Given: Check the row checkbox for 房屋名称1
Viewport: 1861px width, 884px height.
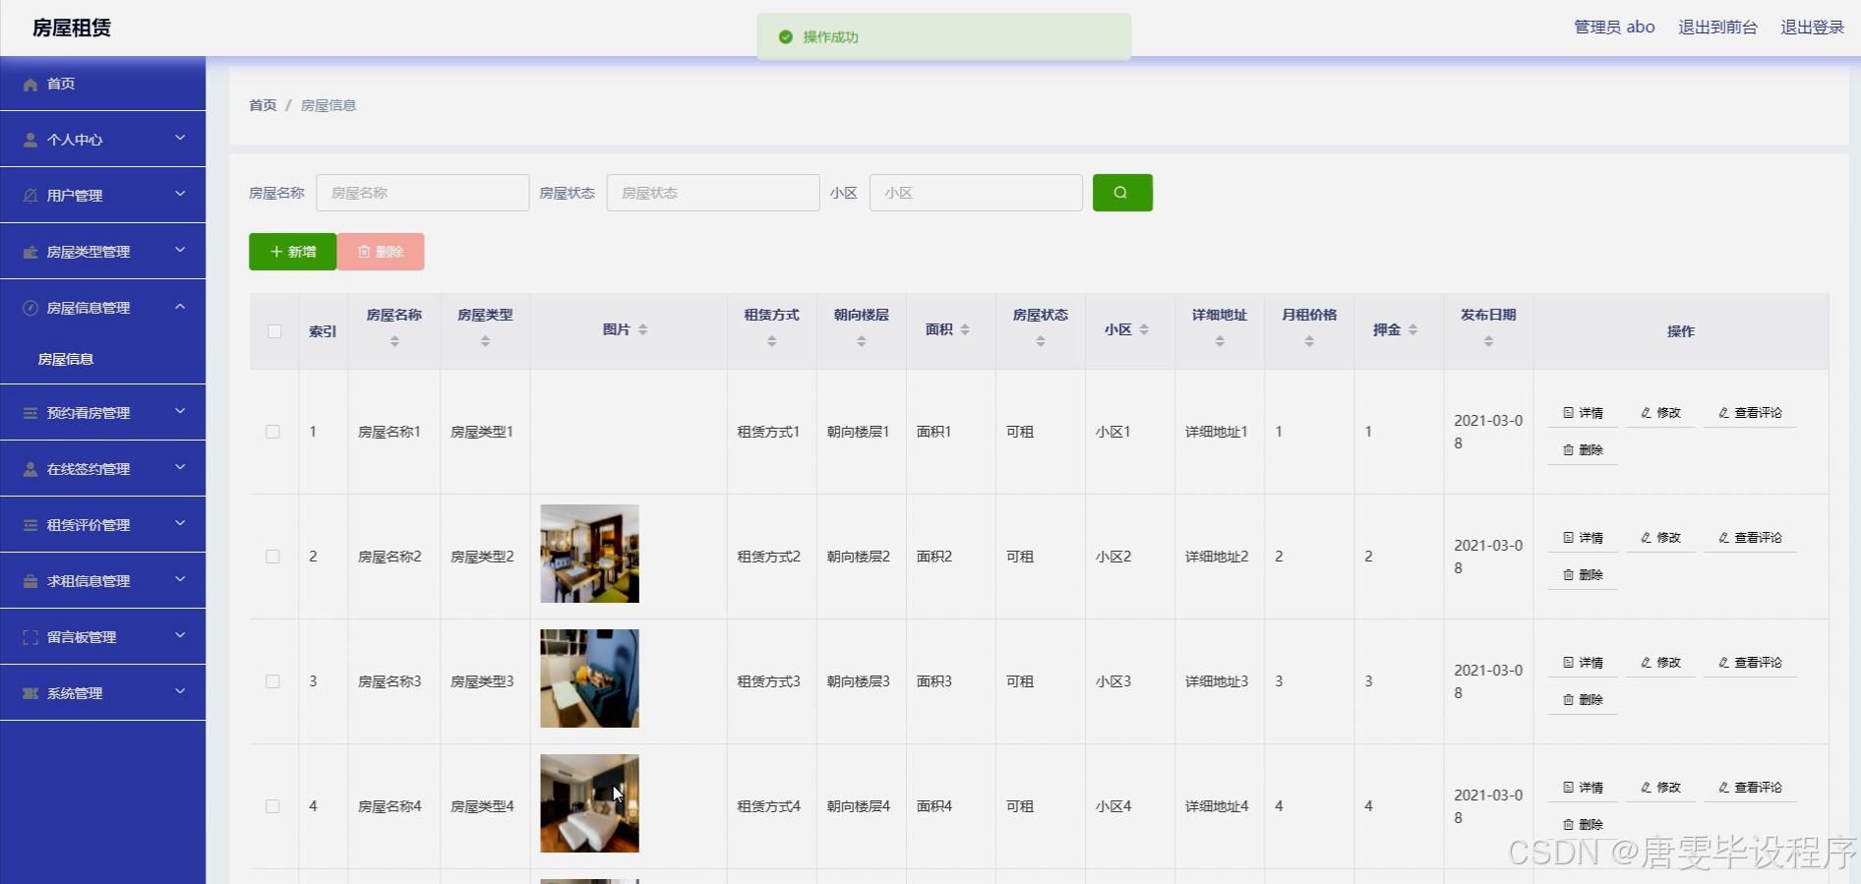Looking at the screenshot, I should click(272, 432).
